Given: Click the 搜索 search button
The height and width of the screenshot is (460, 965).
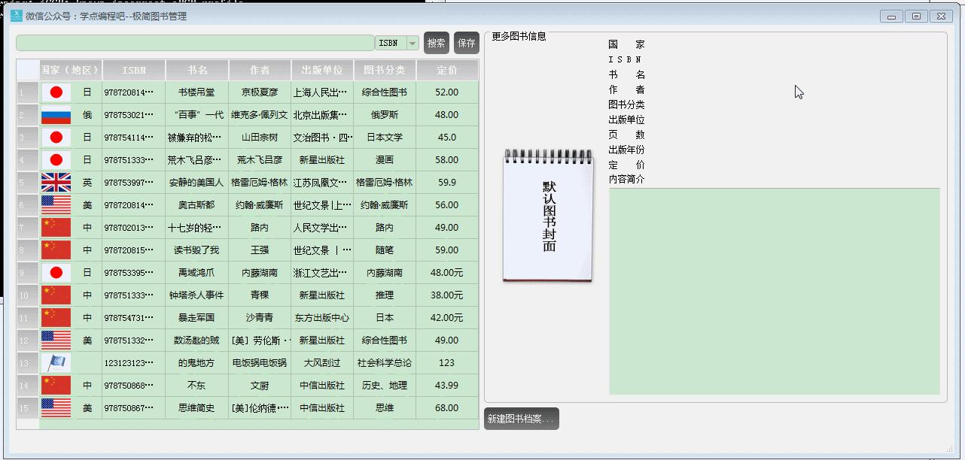Looking at the screenshot, I should click(x=435, y=43).
